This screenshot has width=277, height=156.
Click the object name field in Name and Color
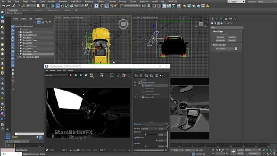pos(224,49)
